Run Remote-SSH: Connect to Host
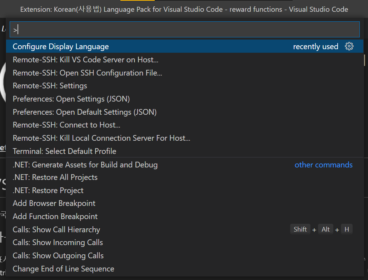Screen dimensions: 368x280 184,125
